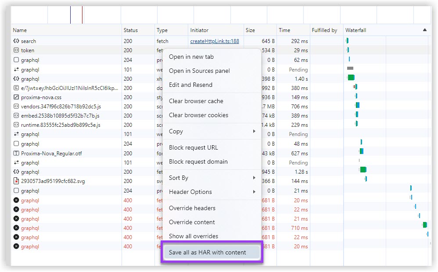Click script icon for runtime.83555fc25abd9b899c5e.js

click(x=16, y=125)
